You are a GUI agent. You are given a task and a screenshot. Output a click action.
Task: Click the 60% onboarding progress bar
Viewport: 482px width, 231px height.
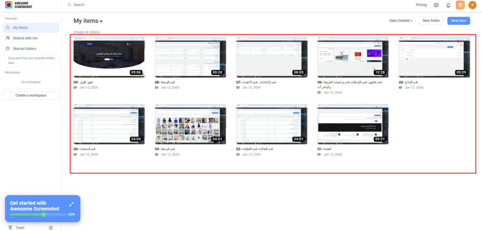[x=38, y=215]
